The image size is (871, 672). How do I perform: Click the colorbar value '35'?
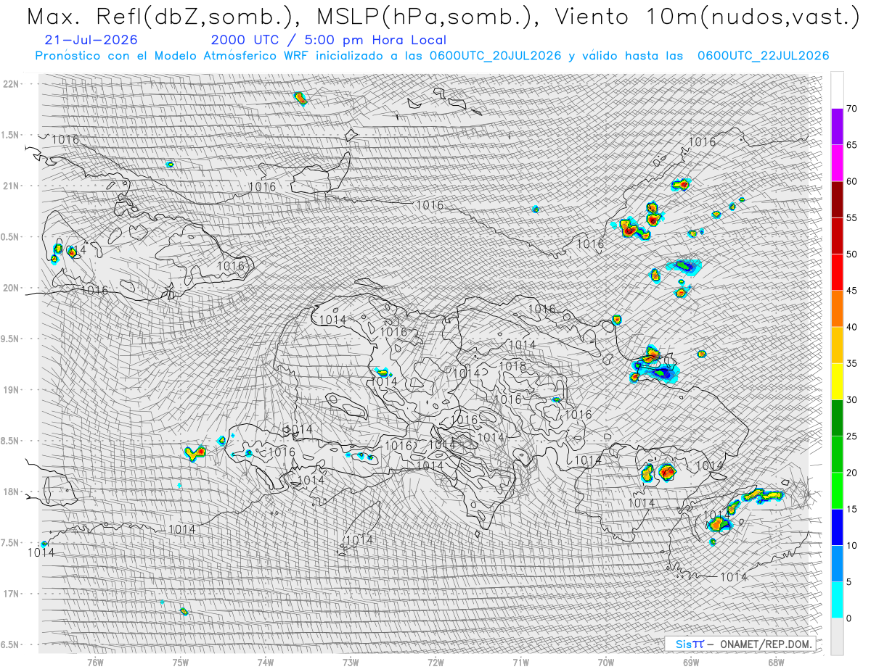pyautogui.click(x=852, y=363)
